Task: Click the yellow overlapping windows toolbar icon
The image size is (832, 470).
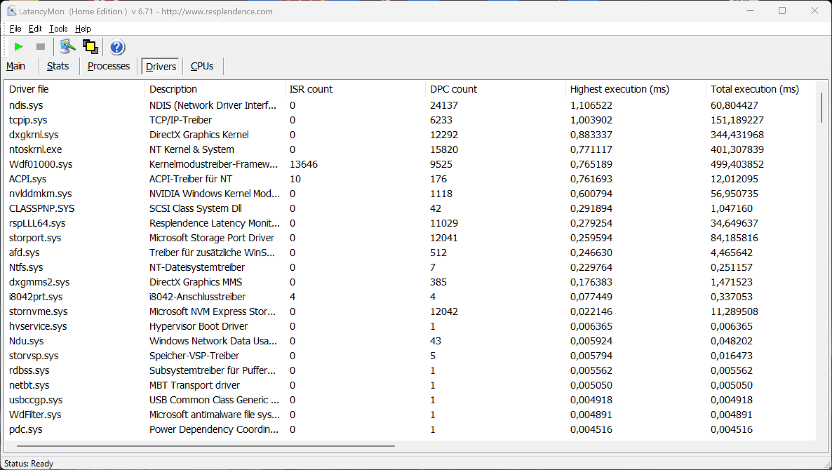Action: [x=91, y=47]
